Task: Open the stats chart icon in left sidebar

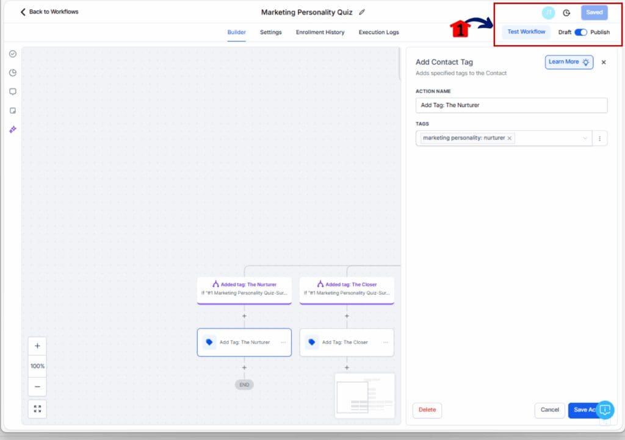Action: (x=12, y=73)
